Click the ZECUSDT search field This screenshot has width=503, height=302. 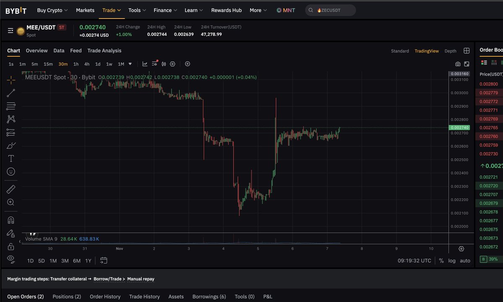[x=330, y=10]
